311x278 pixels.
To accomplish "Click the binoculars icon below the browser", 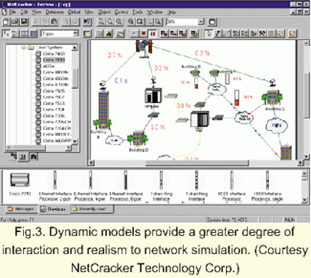I will click(x=34, y=157).
